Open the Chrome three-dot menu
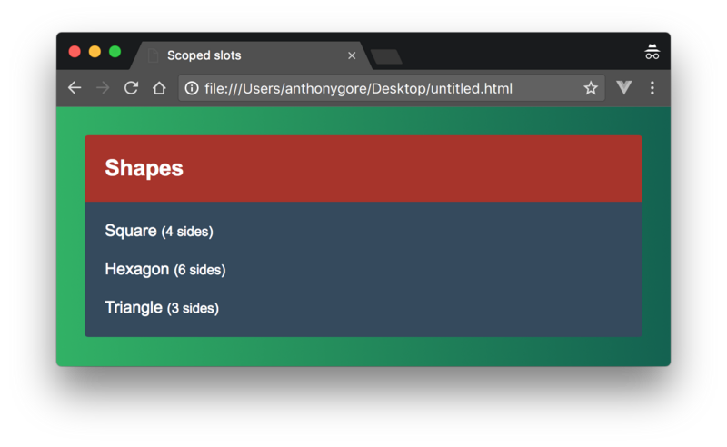727x447 pixels. point(652,88)
